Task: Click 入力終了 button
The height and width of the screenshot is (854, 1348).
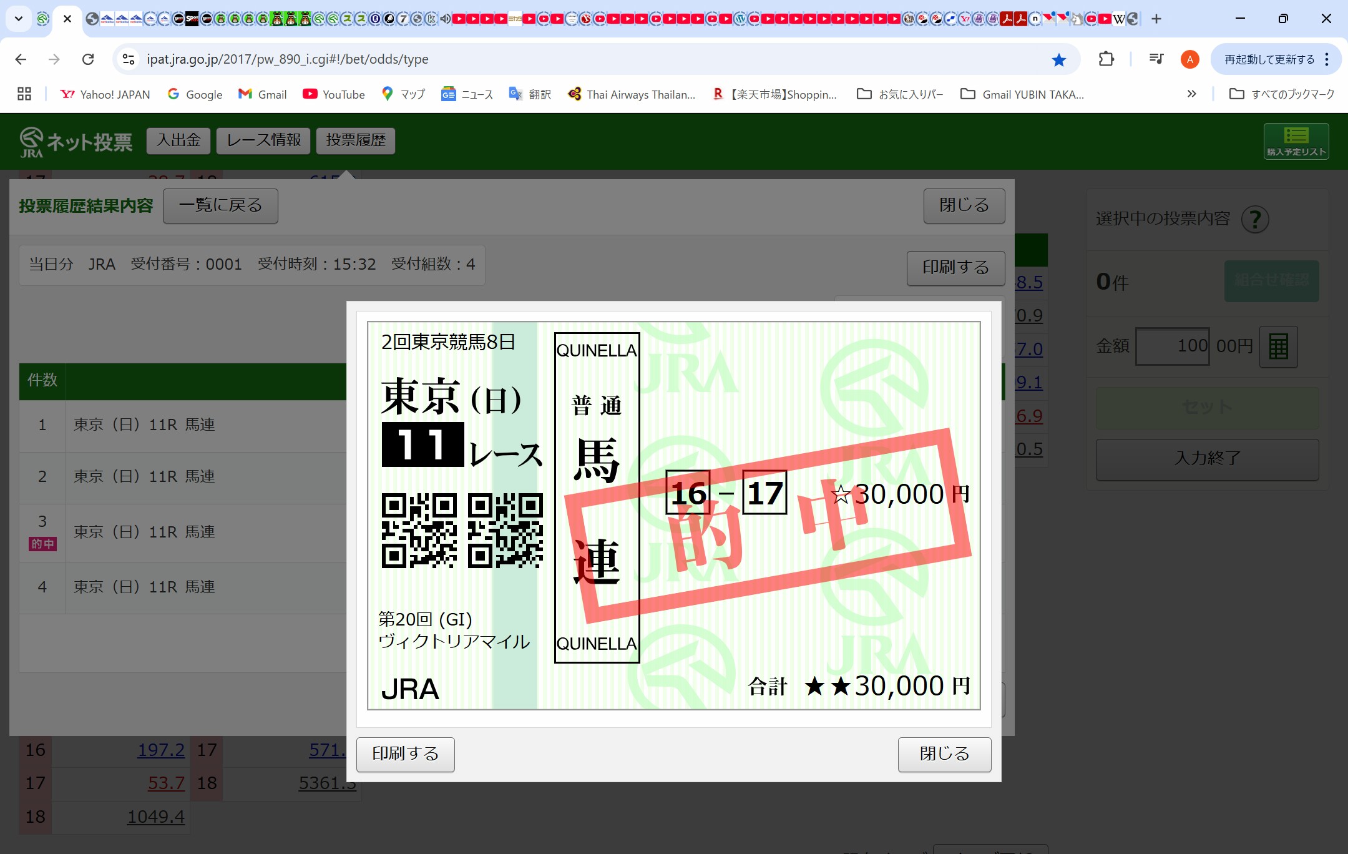Action: coord(1207,459)
